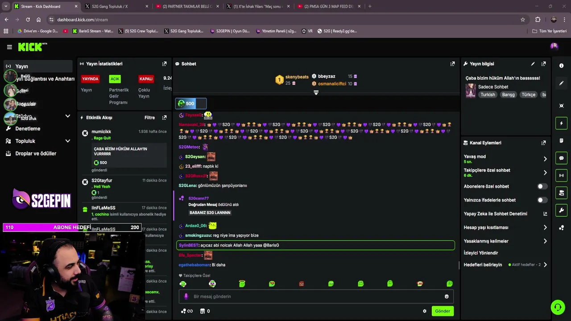The width and height of the screenshot is (571, 321).
Task: Toggle the wrench panel button in right sidebar
Action: click(x=561, y=210)
